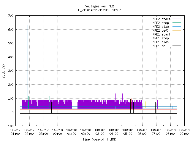Click the 100 y-axis tick value
190x142 pixels.
click(11, 99)
